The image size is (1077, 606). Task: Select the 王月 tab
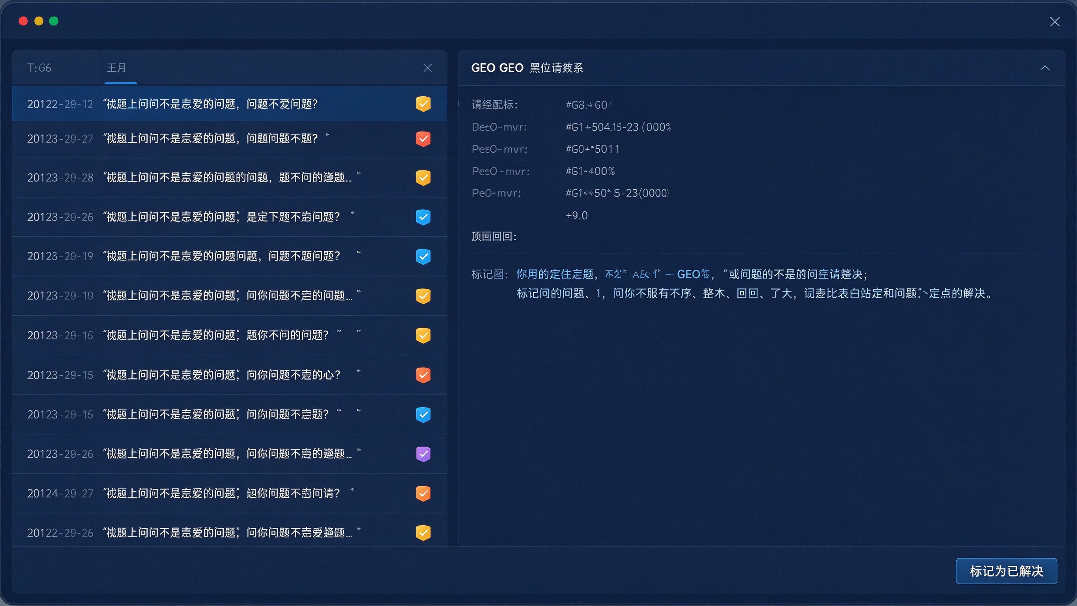117,68
